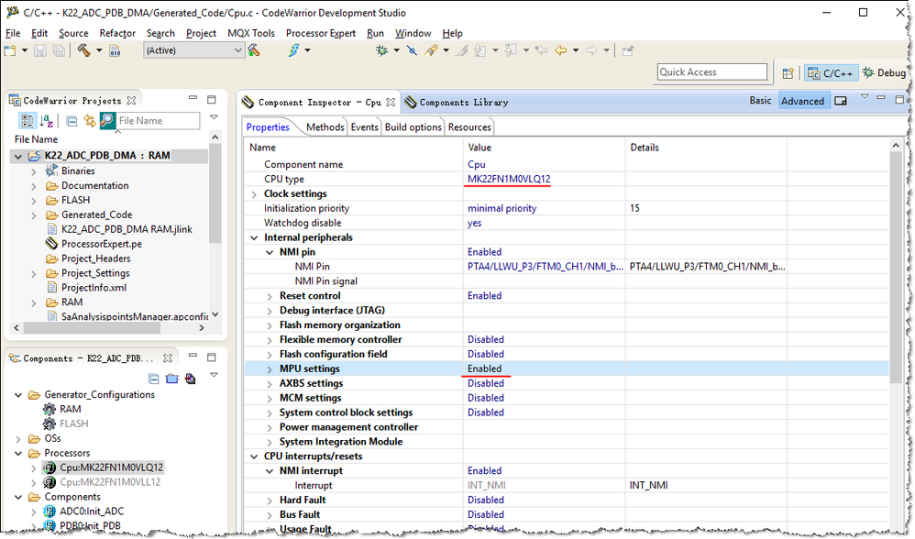
Task: Click the Link with Editor arrows icon
Action: (89, 121)
